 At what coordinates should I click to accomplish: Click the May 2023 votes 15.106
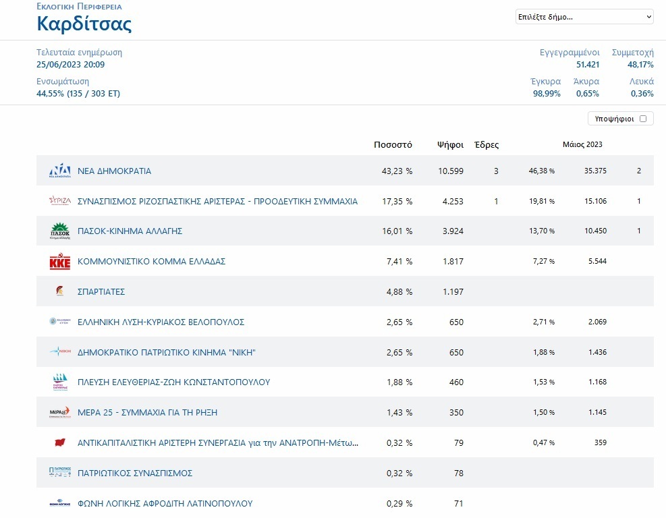tap(595, 201)
